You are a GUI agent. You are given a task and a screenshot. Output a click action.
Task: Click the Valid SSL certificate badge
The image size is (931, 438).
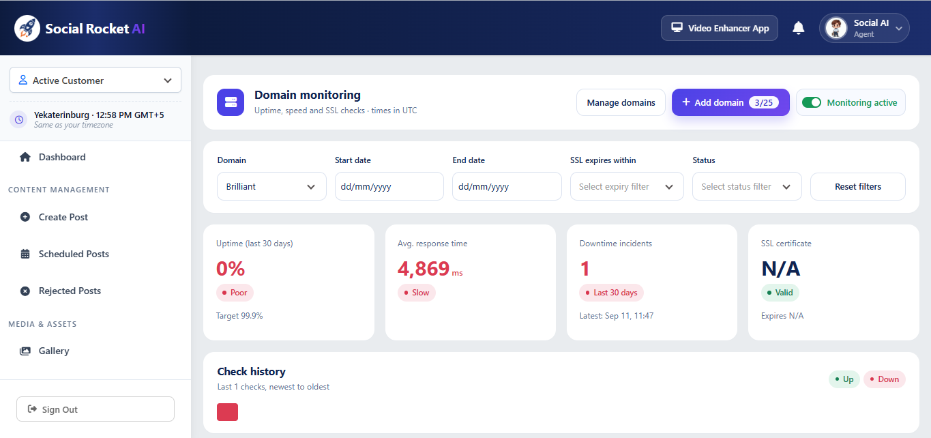tap(780, 293)
